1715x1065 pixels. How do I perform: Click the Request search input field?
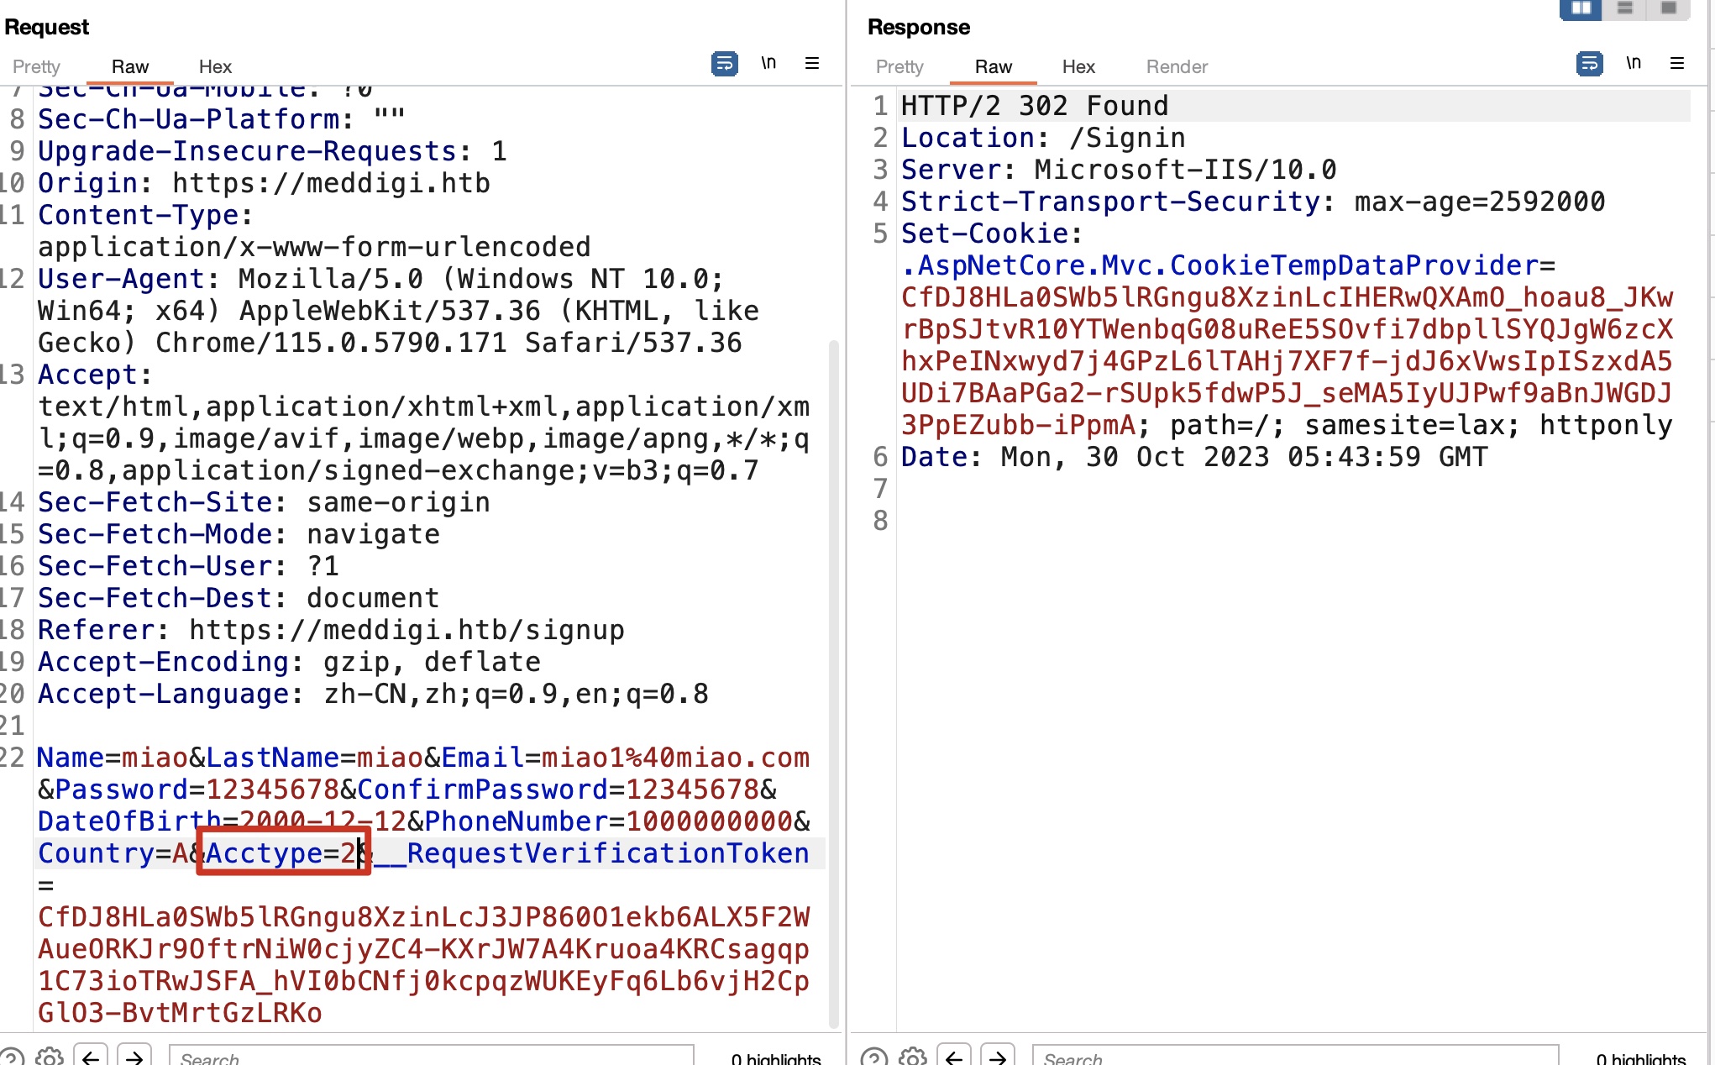[x=432, y=1057]
